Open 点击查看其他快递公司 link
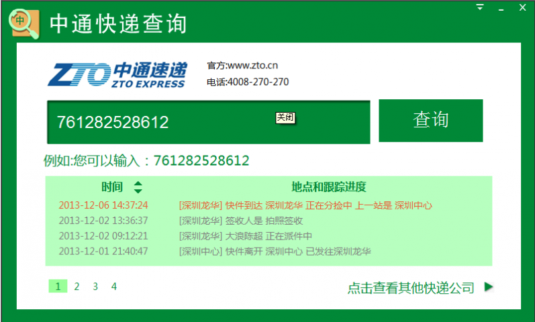This screenshot has width=535, height=322. point(411,288)
